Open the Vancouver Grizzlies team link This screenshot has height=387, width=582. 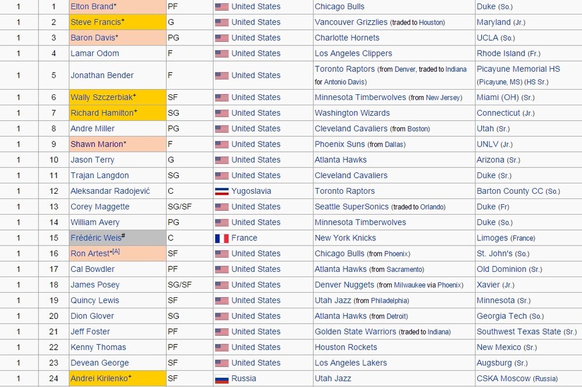351,22
